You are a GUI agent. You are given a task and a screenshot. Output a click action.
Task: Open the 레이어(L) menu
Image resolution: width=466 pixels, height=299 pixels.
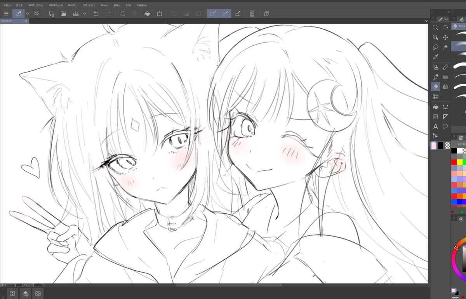tap(72, 5)
